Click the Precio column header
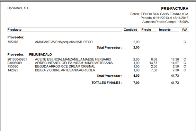 [x=146, y=30]
